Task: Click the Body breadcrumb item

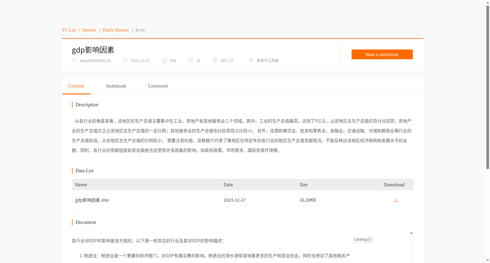Action: [140, 30]
